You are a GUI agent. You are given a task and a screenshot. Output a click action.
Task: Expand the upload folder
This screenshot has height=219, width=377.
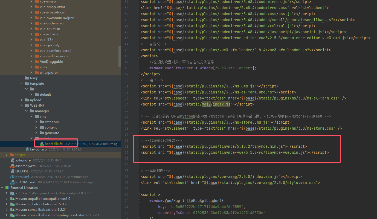[22, 100]
